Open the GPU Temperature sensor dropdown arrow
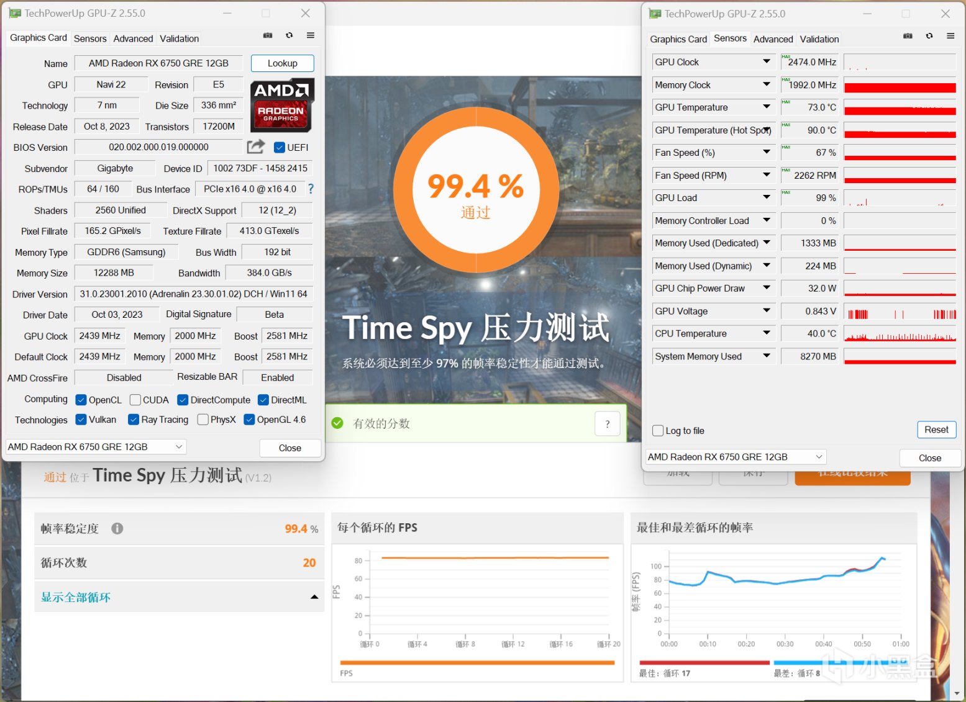This screenshot has height=702, width=966. coord(767,107)
